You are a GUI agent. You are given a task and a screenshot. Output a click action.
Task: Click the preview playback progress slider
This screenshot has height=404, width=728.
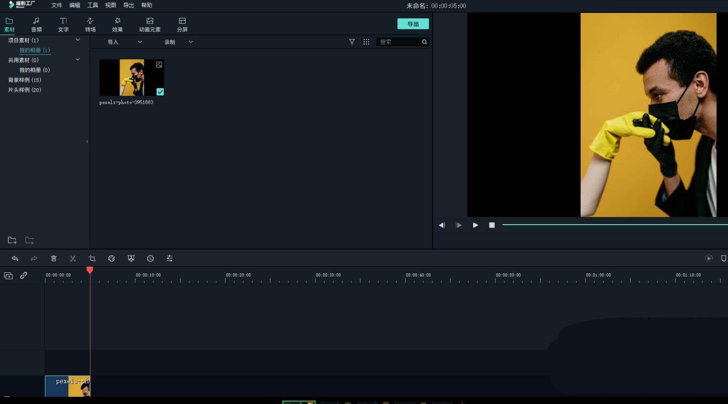tap(615, 225)
